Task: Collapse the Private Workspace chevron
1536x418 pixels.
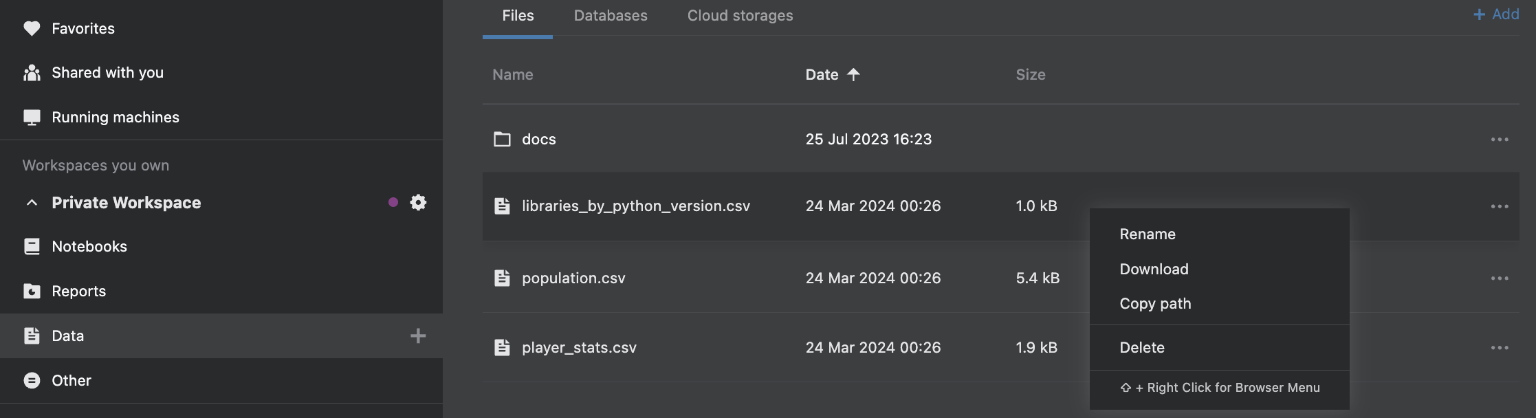Action: click(x=32, y=203)
